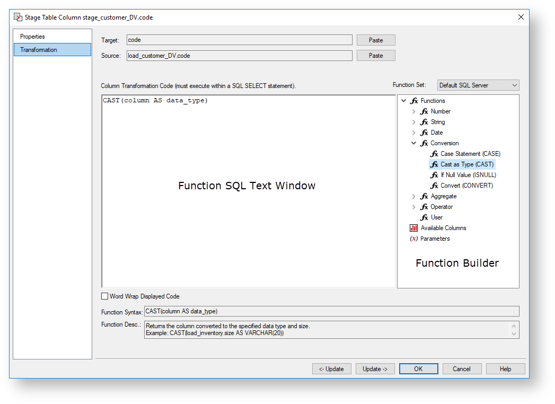Expand the Aggregate function group
This screenshot has height=404, width=555.
pos(414,197)
